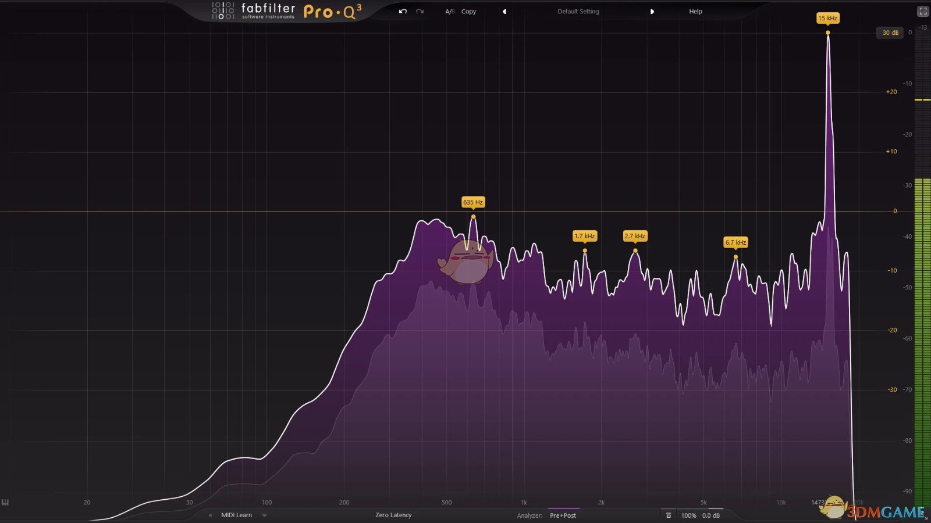Click the MIDI Learn indicator dot
The height and width of the screenshot is (523, 931).
point(210,515)
